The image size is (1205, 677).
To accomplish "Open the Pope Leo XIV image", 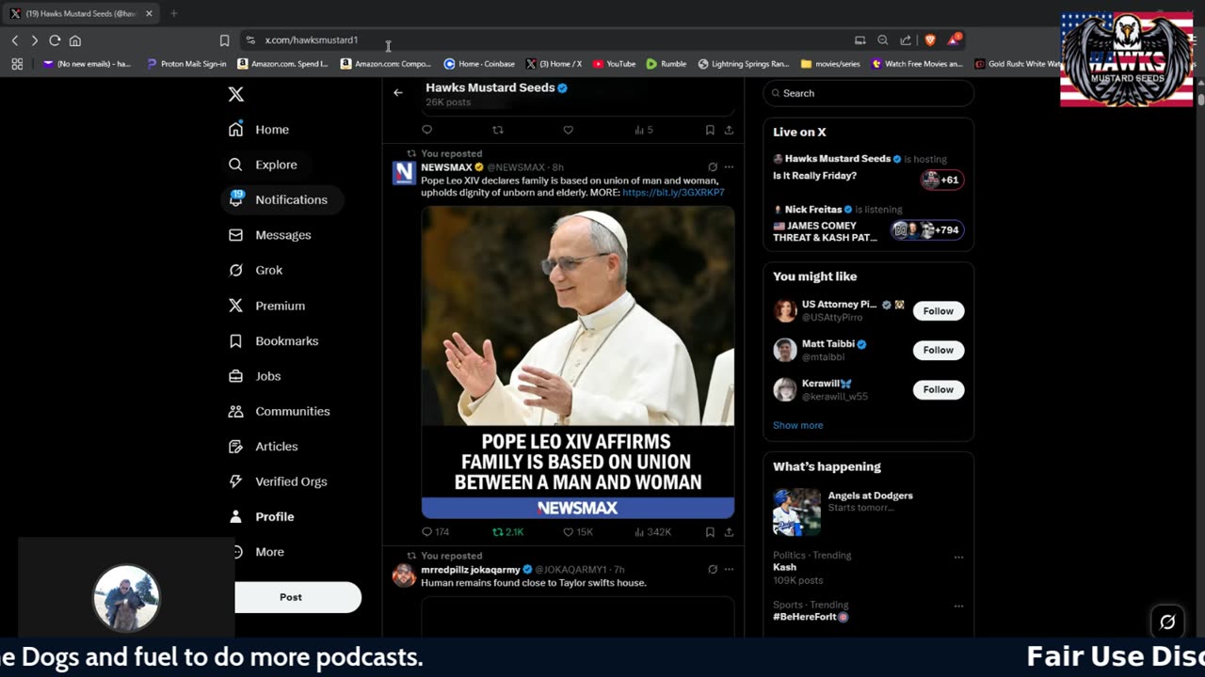I will [578, 362].
